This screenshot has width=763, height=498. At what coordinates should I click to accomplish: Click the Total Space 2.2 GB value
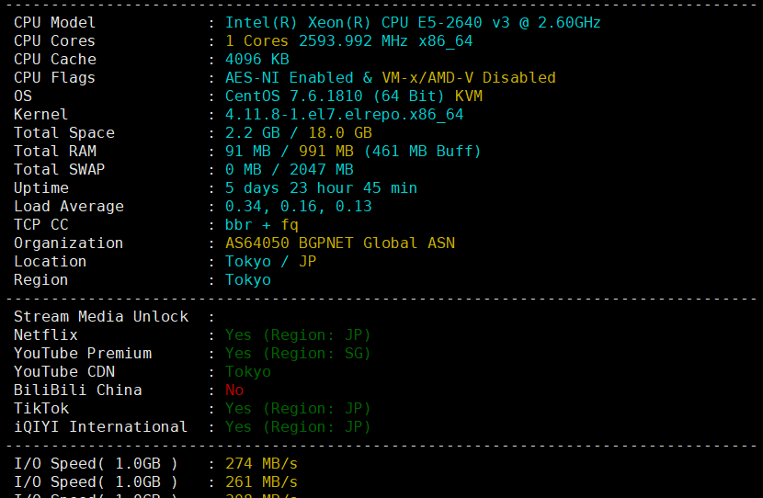pyautogui.click(x=253, y=132)
